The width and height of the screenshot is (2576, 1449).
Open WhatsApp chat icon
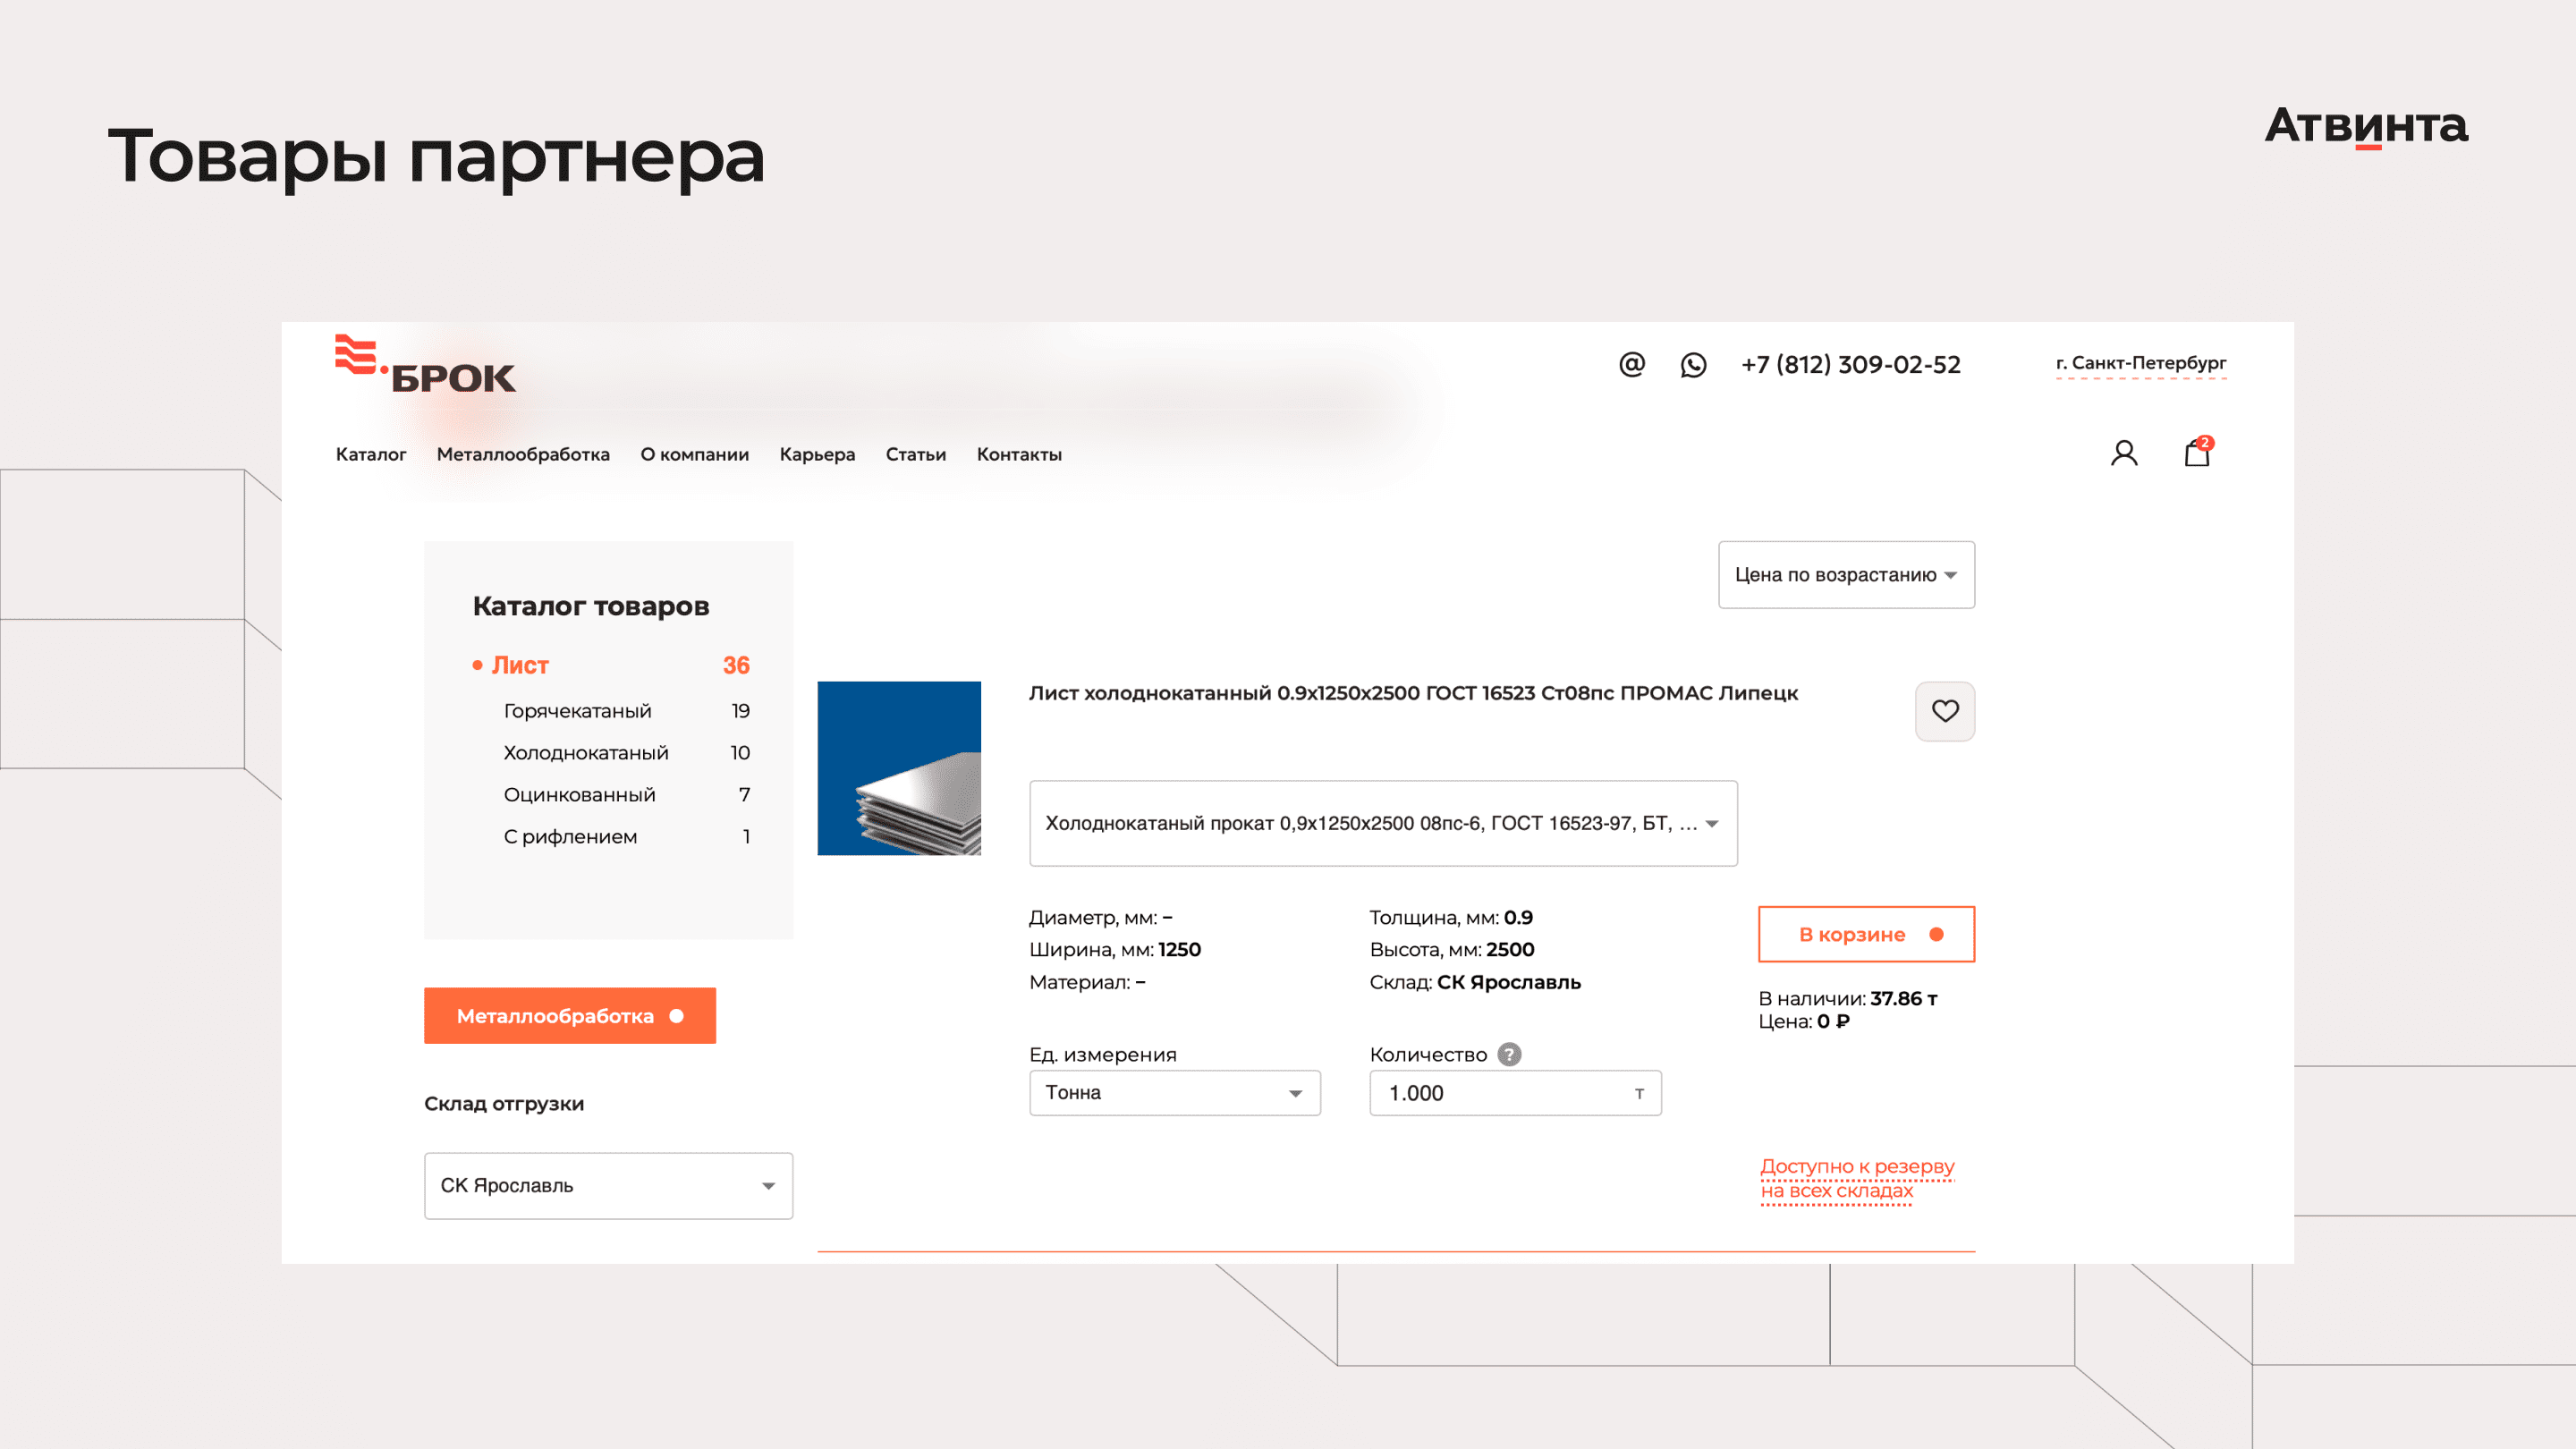pos(1693,365)
